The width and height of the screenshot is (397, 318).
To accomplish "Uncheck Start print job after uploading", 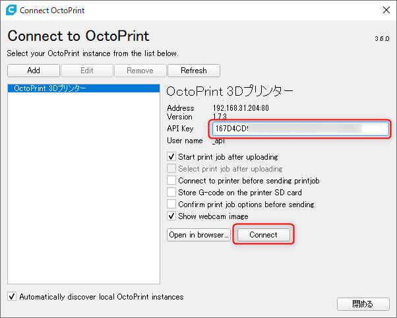I will tap(171, 157).
